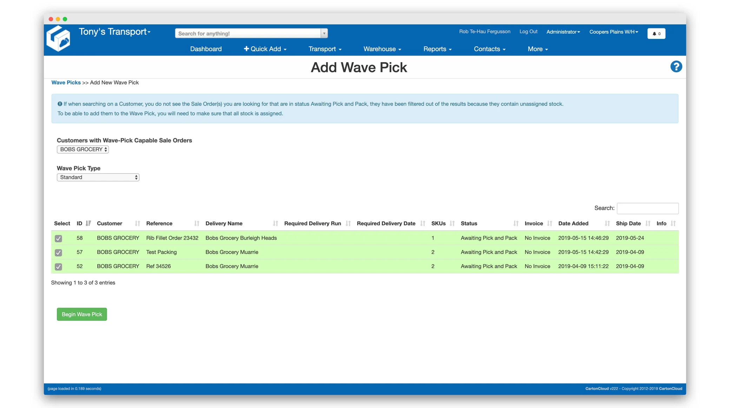Expand the Warehouse navigation menu
730x408 pixels.
[382, 49]
